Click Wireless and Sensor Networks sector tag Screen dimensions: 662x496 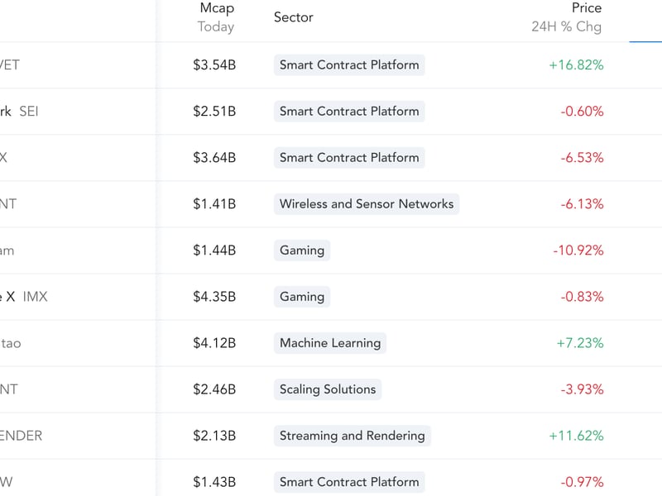click(367, 204)
